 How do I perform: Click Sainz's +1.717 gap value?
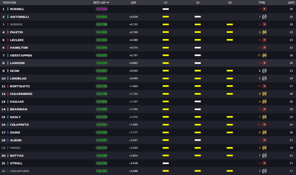[x=134, y=132]
